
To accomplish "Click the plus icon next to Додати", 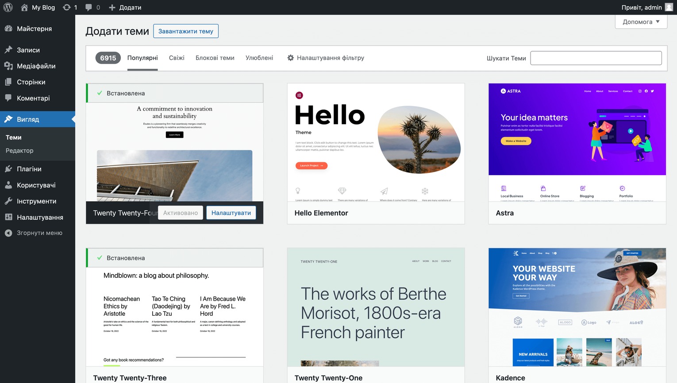I will coord(112,8).
